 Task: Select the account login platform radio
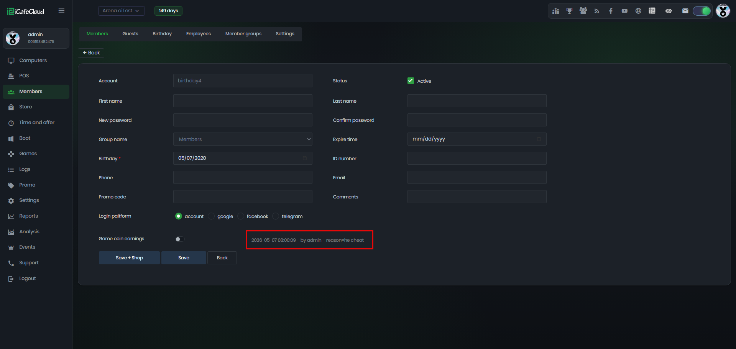coord(178,216)
